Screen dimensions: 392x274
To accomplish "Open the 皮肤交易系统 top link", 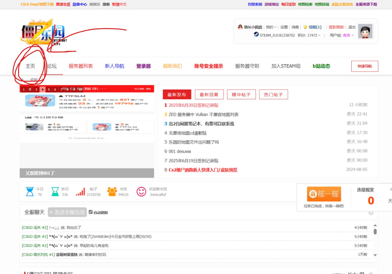I will pos(342,4).
